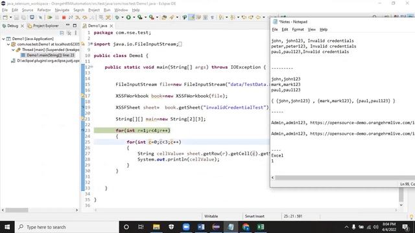Click the red Terminate debug icon
This screenshot has width=415, height=233.
[64, 17]
